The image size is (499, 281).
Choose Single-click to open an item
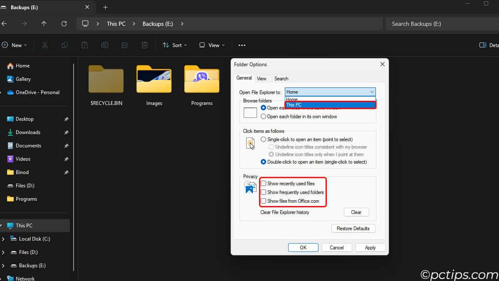(264, 139)
